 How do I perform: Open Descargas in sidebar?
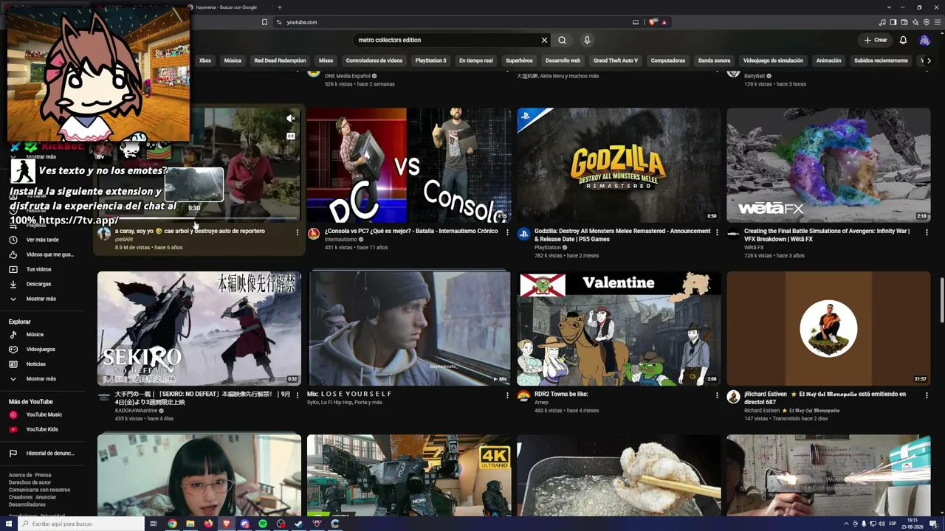[x=38, y=284]
